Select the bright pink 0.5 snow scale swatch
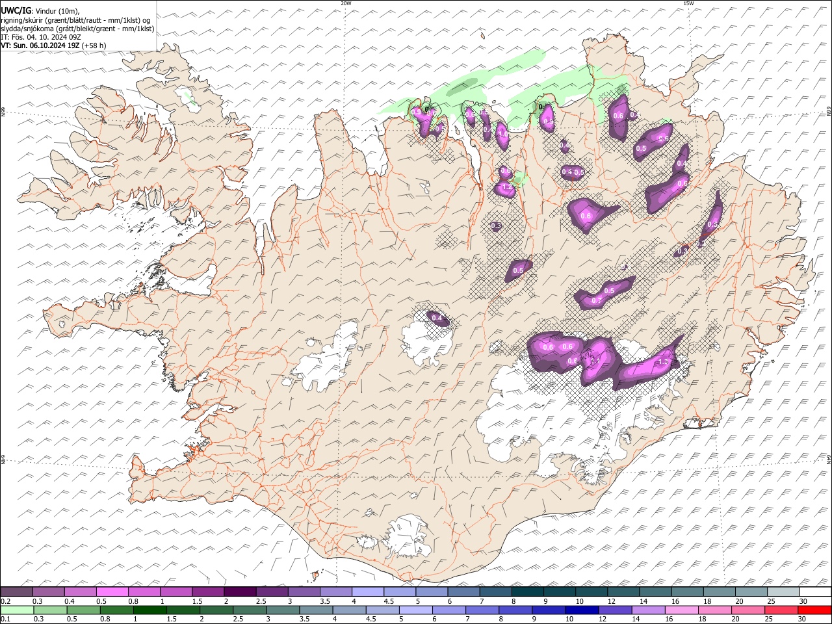Viewport: 832px width, 624px height. point(112,591)
